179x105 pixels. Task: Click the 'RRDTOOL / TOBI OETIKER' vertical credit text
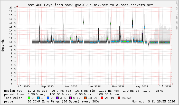(x=176, y=15)
